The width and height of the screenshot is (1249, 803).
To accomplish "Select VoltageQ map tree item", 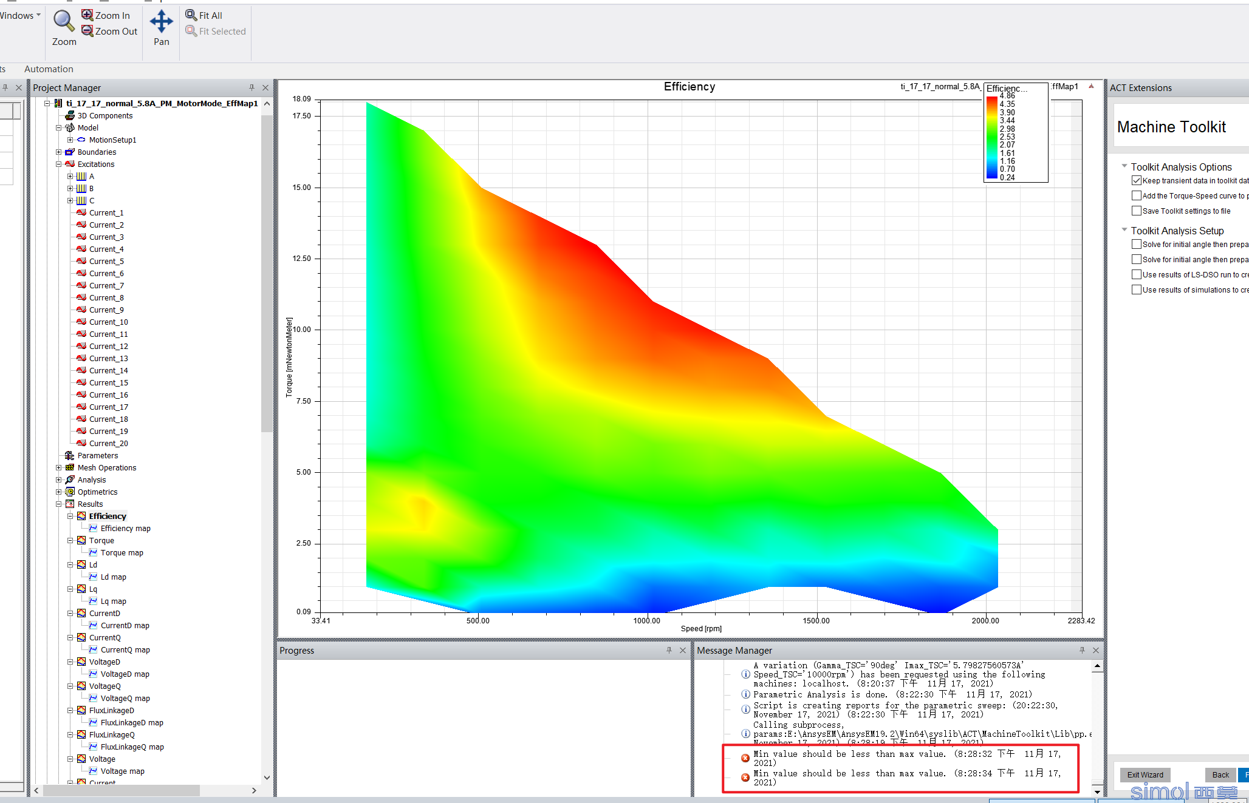I will click(x=125, y=698).
